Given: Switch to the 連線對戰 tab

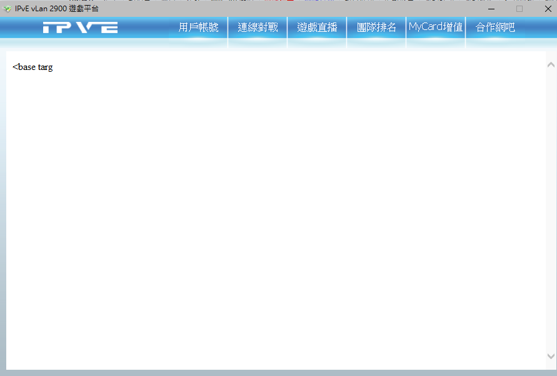Looking at the screenshot, I should [x=258, y=27].
